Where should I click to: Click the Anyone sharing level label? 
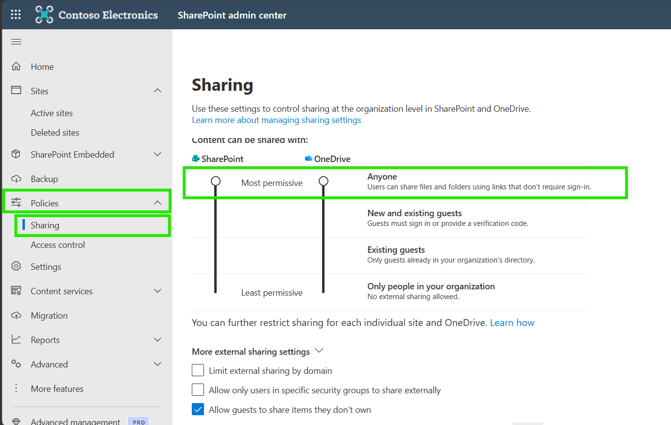pyautogui.click(x=382, y=177)
